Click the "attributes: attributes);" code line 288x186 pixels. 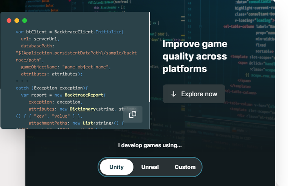click(x=52, y=74)
